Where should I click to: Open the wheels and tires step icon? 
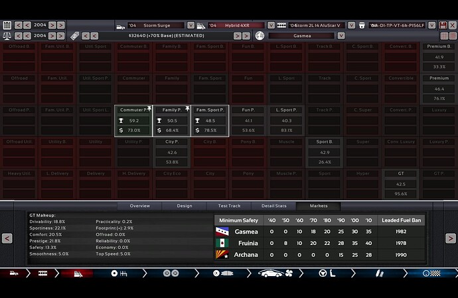pyautogui.click(x=170, y=273)
